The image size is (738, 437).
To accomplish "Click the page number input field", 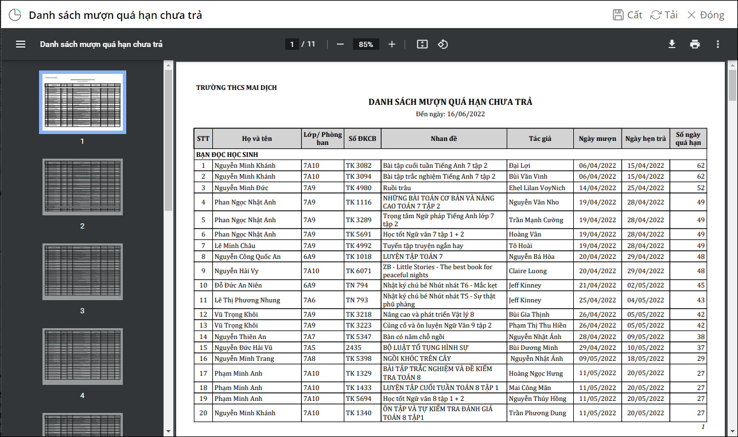I will point(292,44).
